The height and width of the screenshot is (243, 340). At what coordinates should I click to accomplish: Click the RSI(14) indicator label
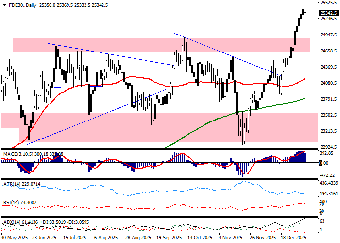(x=11, y=202)
